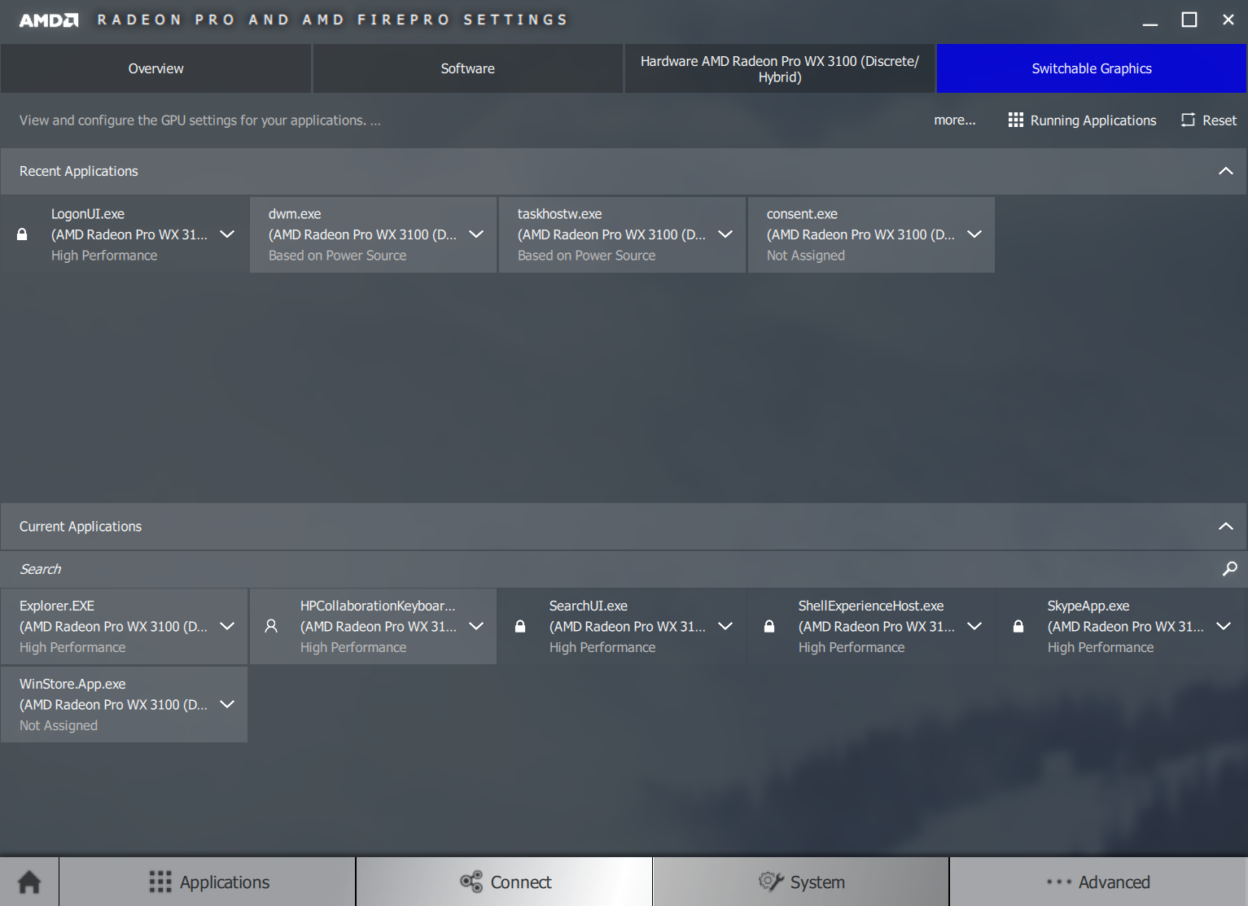Click Based on Power Source under dwm.exe

point(338,256)
